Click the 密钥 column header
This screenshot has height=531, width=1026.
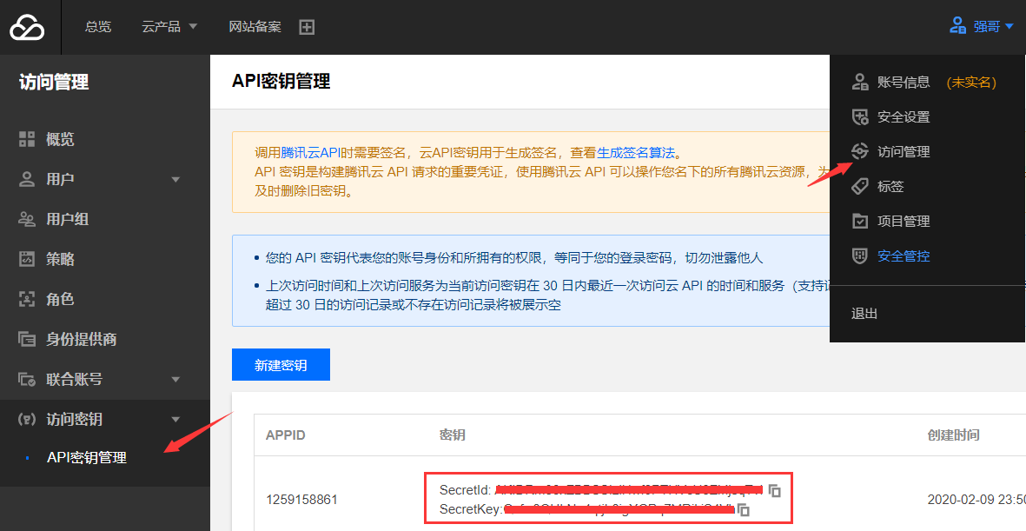452,435
